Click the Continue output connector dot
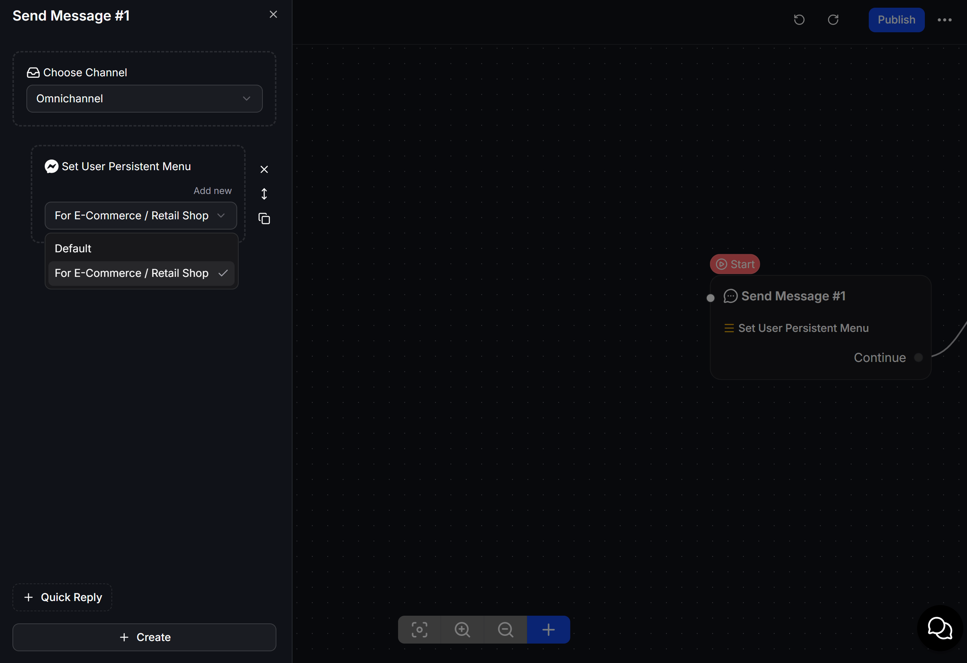This screenshot has width=967, height=663. click(919, 358)
